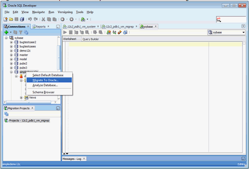The width and height of the screenshot is (249, 169).
Task: Click the Open folder icon in toolbar
Action: [x=11, y=19]
